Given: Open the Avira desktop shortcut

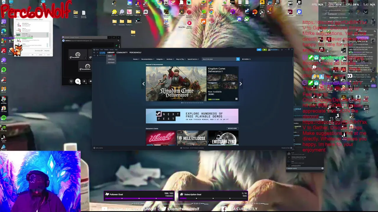Looking at the screenshot, I should click(x=4, y=51).
